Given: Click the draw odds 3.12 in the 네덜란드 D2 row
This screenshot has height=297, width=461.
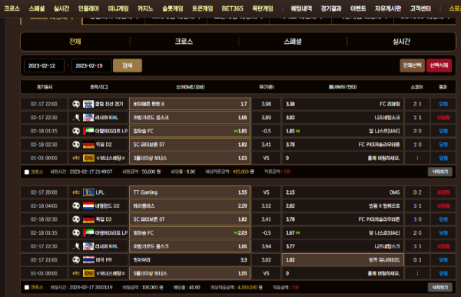Looking at the screenshot, I should [267, 205].
